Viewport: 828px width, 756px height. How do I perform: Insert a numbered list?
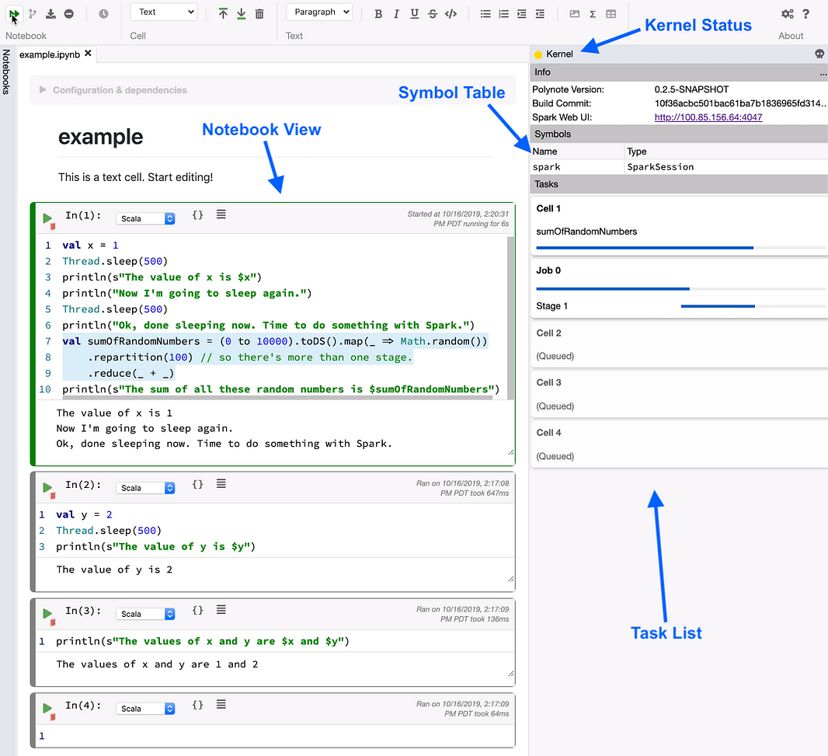click(x=504, y=14)
